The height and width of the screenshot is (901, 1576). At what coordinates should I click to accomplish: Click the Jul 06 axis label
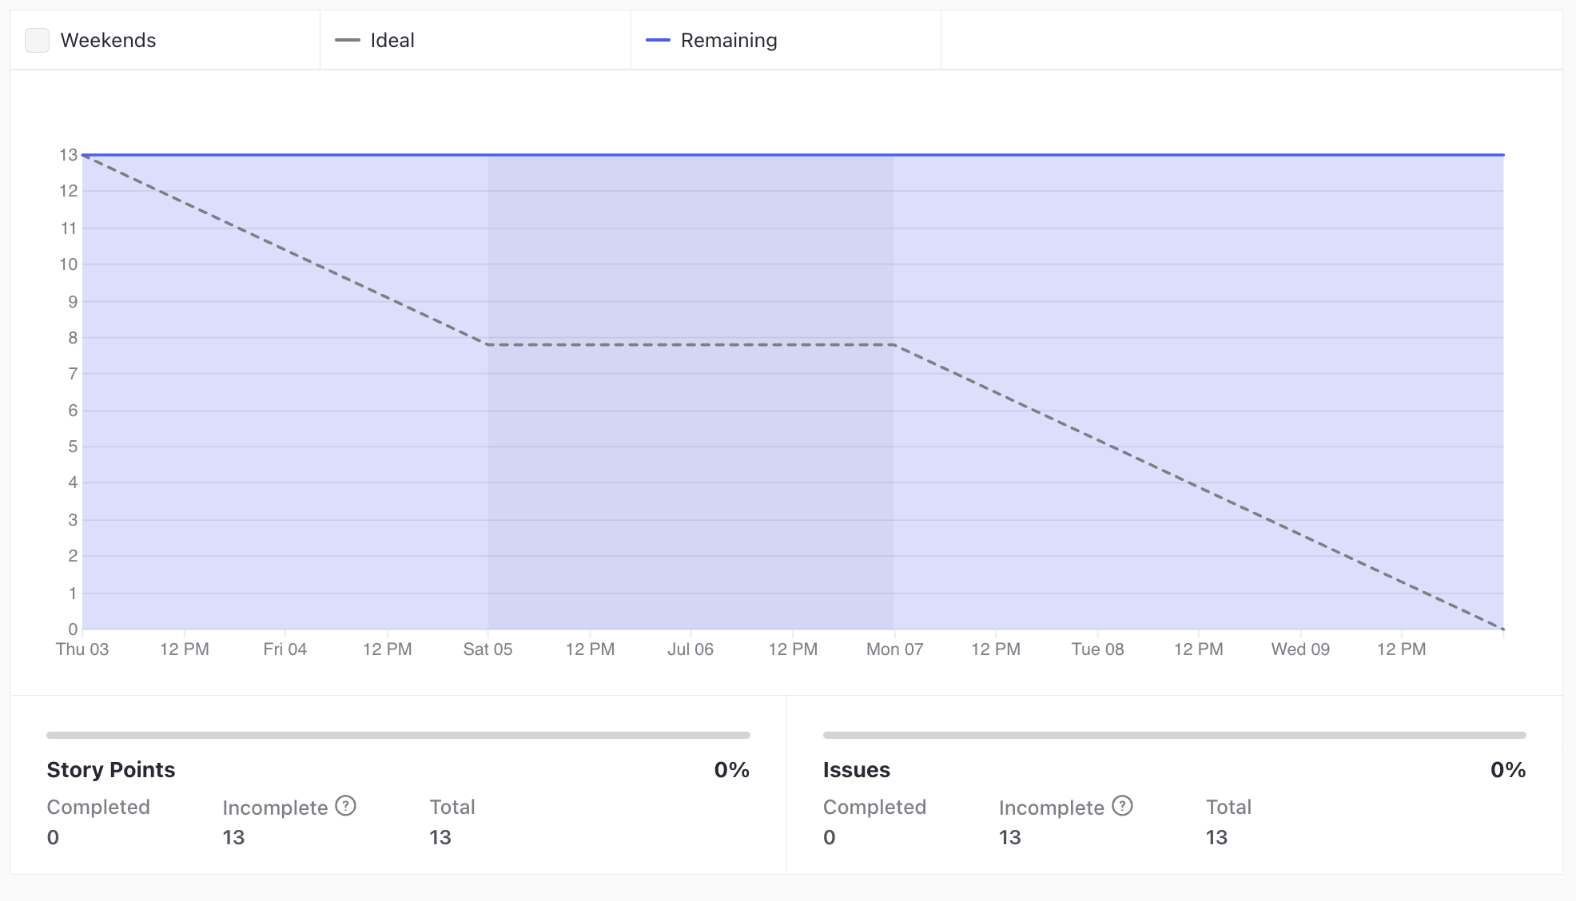pos(690,649)
